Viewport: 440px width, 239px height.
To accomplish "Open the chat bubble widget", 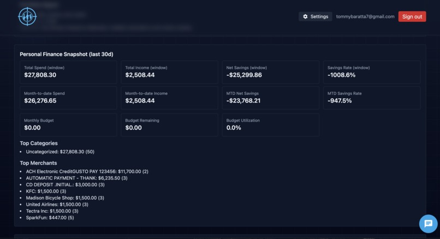I will tap(428, 224).
